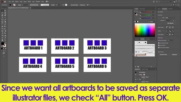Open the Units dropdown in Properties

pos(171,18)
